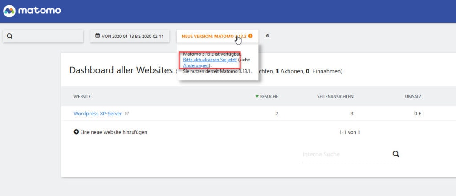Click the Besuche value '2' for Wordpress XP-Server
Viewport: 456px width, 196px height.
[277, 114]
